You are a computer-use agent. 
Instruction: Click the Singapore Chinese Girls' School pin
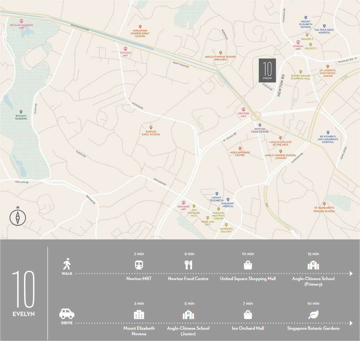(x=140, y=27)
